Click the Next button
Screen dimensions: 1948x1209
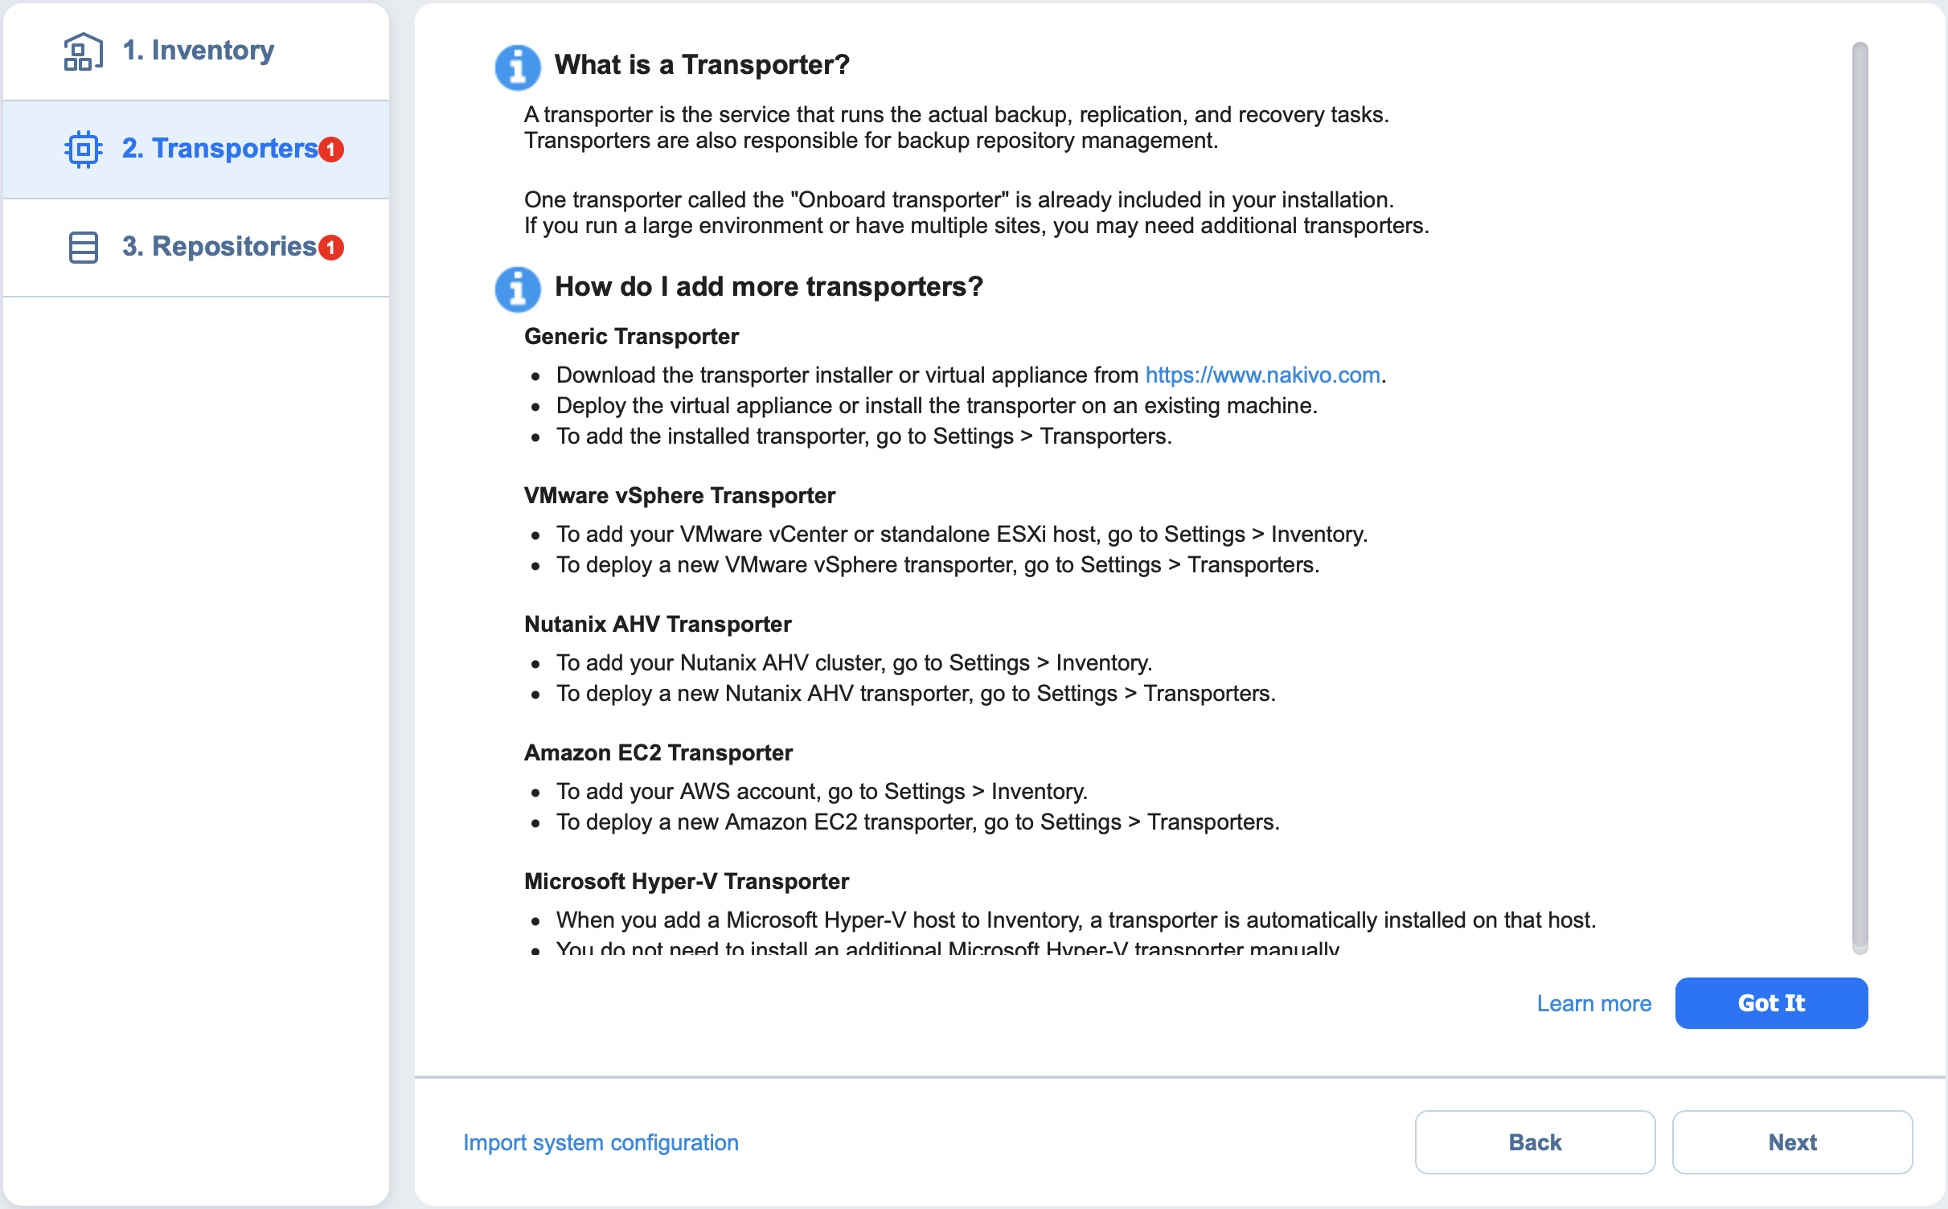(1792, 1142)
